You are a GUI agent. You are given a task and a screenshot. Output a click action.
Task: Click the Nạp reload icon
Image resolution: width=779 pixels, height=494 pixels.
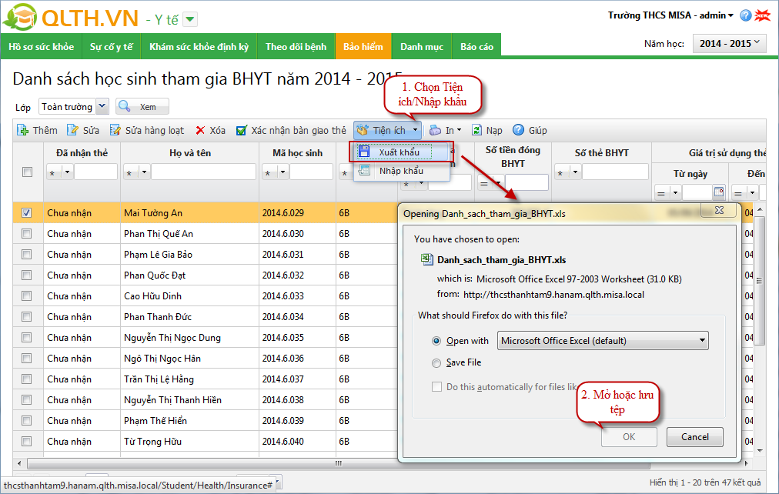point(477,131)
